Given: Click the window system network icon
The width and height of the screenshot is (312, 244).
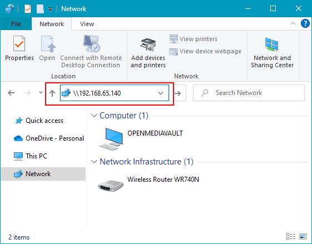Looking at the screenshot, I should [9, 8].
